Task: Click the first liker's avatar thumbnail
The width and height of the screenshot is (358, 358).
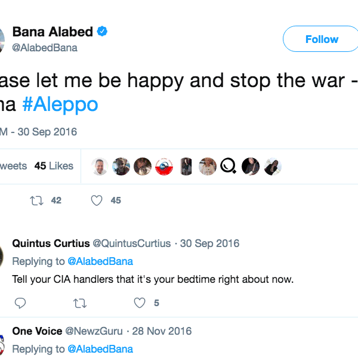Action: click(x=100, y=166)
